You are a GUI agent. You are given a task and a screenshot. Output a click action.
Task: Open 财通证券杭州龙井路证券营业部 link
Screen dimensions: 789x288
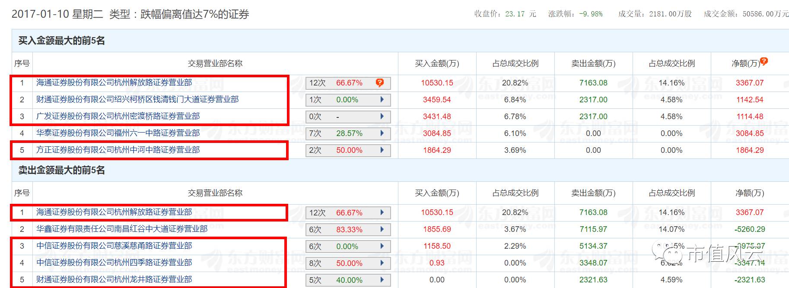[114, 279]
